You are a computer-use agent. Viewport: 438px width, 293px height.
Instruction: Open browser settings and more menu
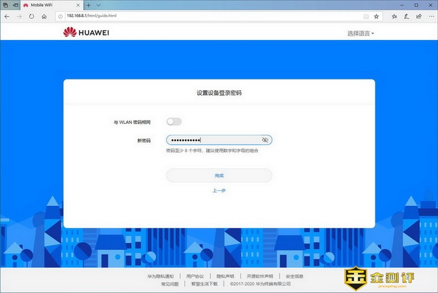pyautogui.click(x=430, y=16)
